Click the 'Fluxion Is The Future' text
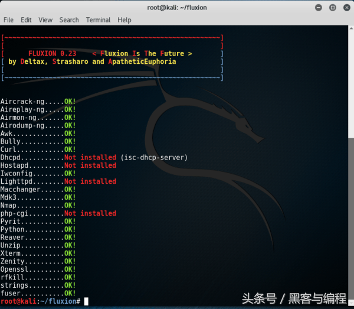The height and width of the screenshot is (309, 354). click(142, 54)
